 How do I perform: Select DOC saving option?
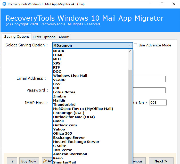point(91,72)
